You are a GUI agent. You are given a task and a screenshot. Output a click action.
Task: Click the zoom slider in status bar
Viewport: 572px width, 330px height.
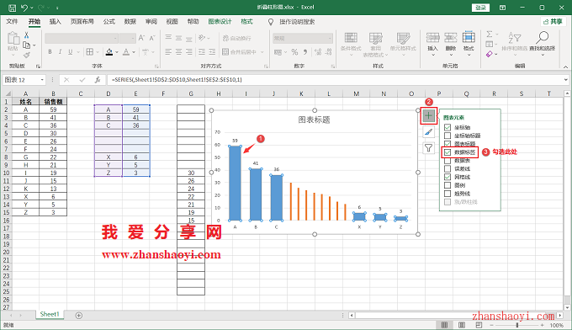point(517,325)
